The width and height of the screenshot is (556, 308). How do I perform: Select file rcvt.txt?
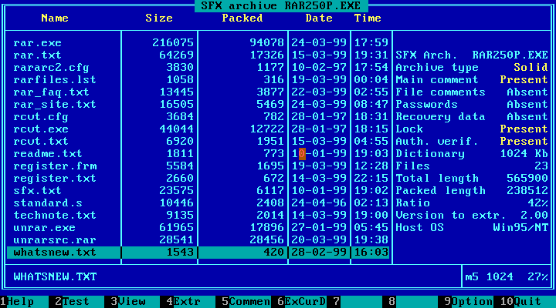click(x=41, y=142)
